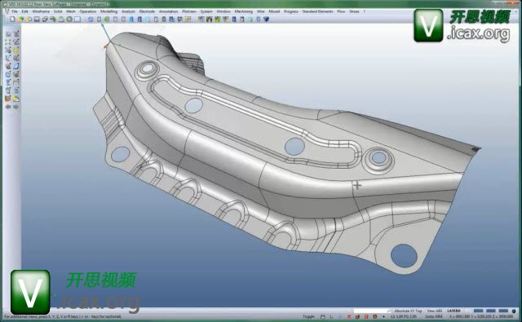Image resolution: width=522 pixels, height=322 pixels.
Task: Open the Machining menu
Action: (244, 11)
